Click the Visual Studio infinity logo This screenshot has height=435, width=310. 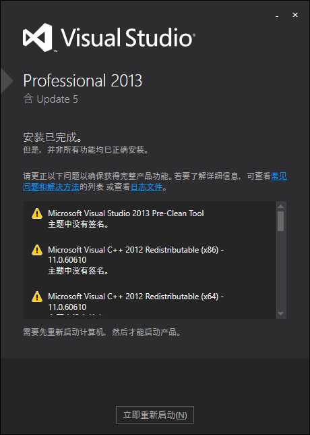(x=38, y=38)
